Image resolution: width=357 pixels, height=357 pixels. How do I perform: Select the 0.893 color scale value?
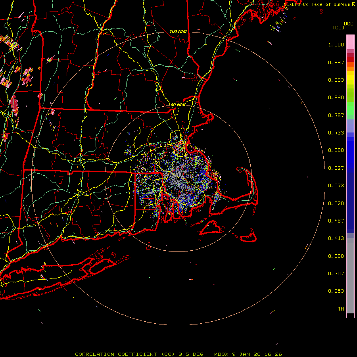(x=336, y=80)
